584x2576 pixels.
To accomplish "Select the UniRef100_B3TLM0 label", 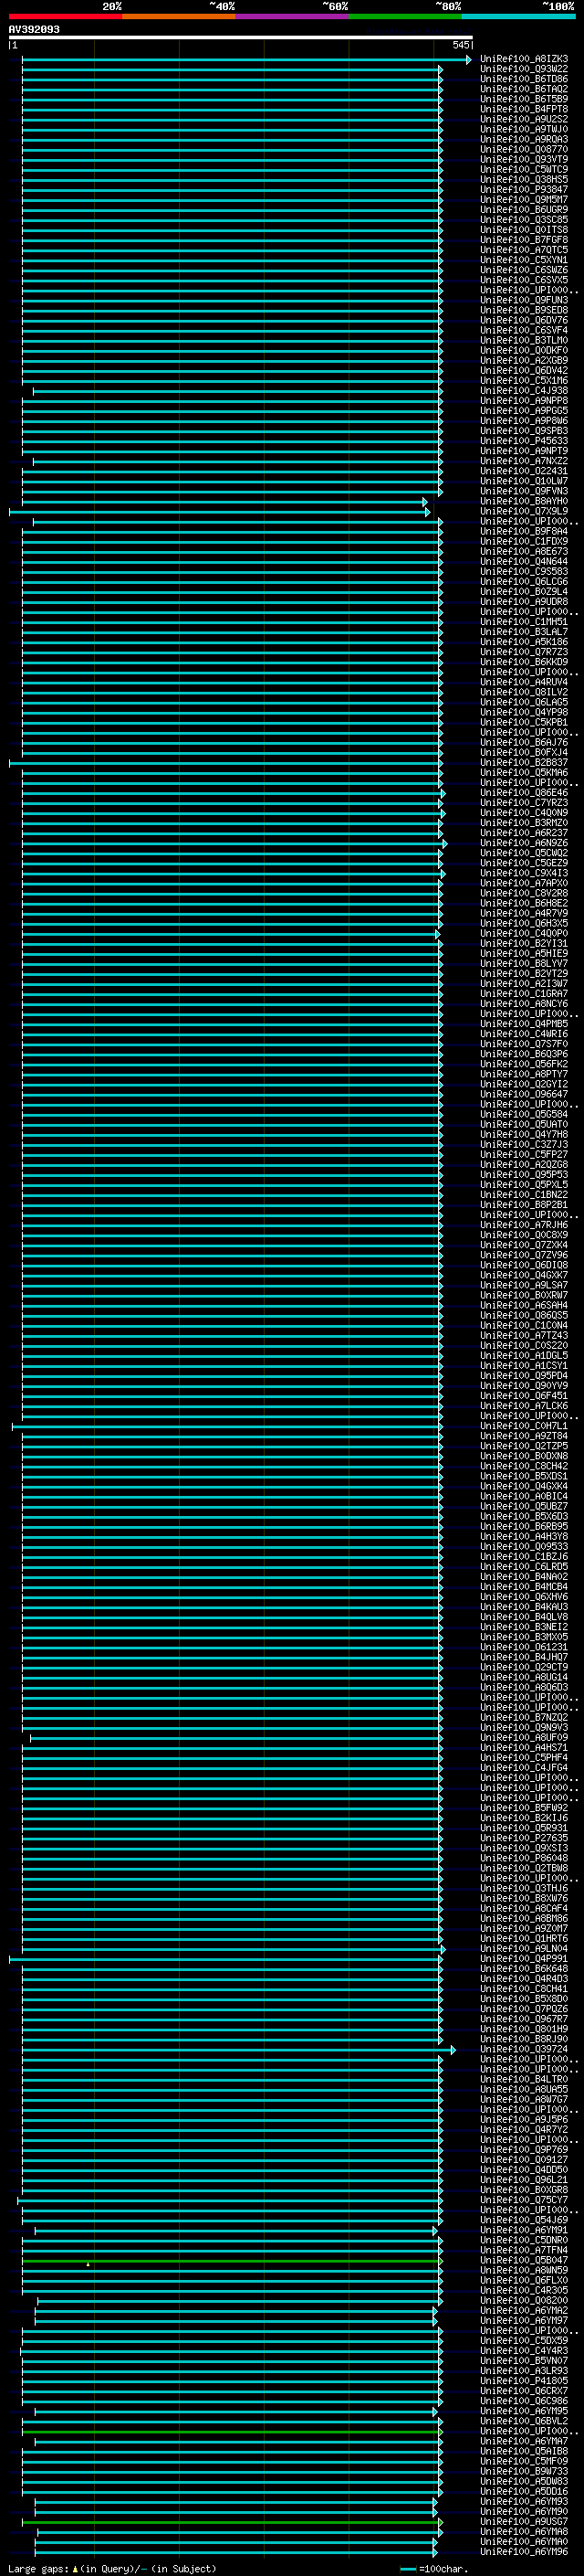I will coord(523,340).
